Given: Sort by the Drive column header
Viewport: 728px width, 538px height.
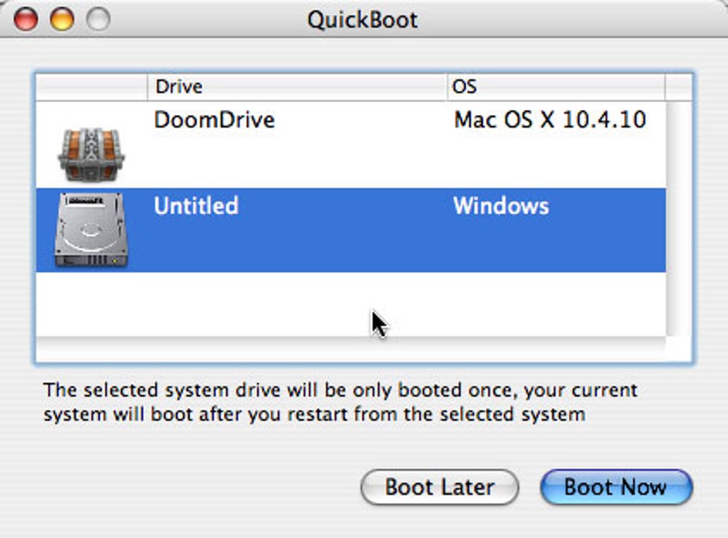Looking at the screenshot, I should point(296,87).
